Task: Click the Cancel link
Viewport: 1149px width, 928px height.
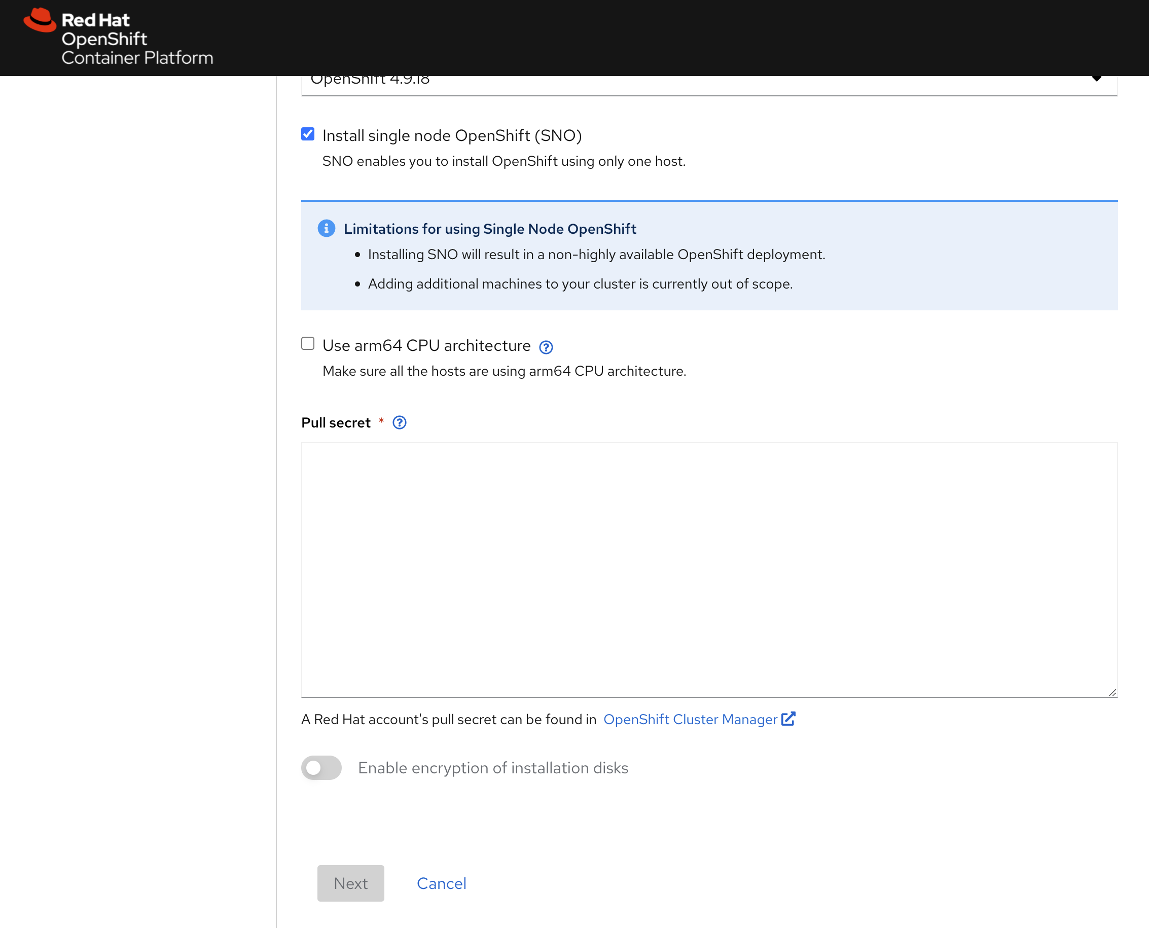Action: click(x=442, y=884)
